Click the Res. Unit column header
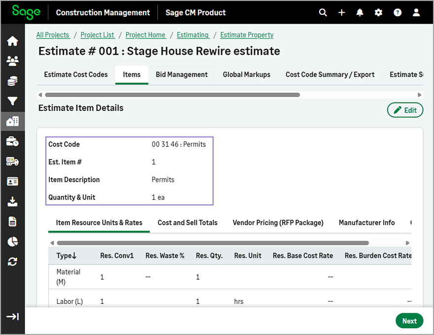This screenshot has width=434, height=335. tap(248, 256)
